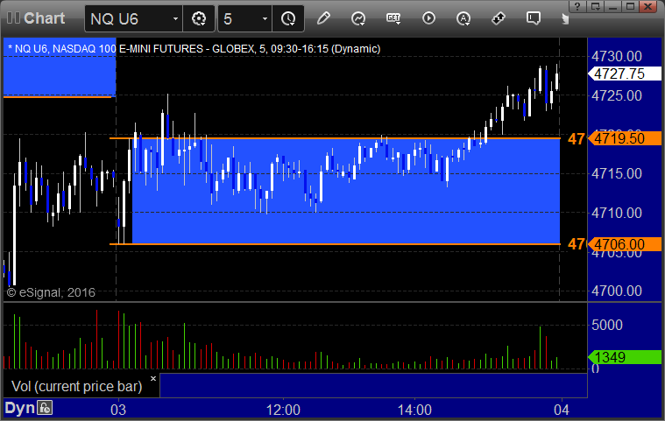Image resolution: width=665 pixels, height=421 pixels.
Task: Click the upper orange line at 4719.50
Action: click(335, 138)
